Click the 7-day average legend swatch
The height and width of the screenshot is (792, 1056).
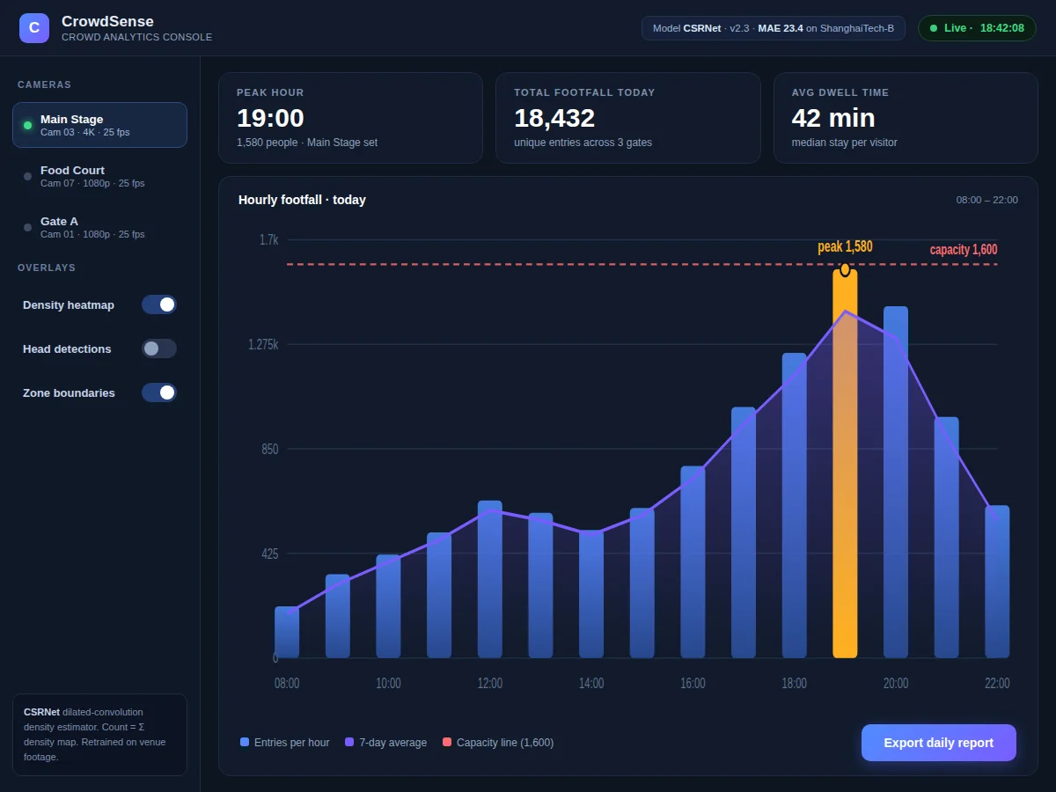click(x=349, y=742)
